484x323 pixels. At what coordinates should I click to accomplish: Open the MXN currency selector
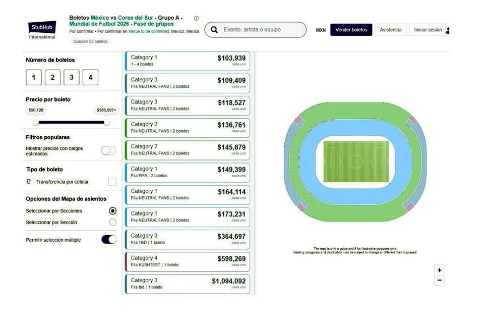[x=321, y=30]
